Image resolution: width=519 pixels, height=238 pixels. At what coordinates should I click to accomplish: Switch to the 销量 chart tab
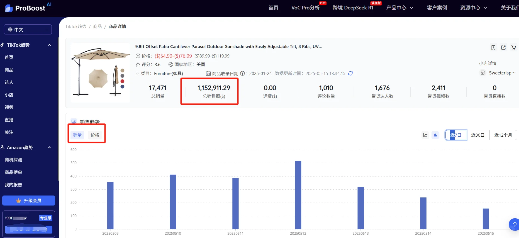coord(77,135)
